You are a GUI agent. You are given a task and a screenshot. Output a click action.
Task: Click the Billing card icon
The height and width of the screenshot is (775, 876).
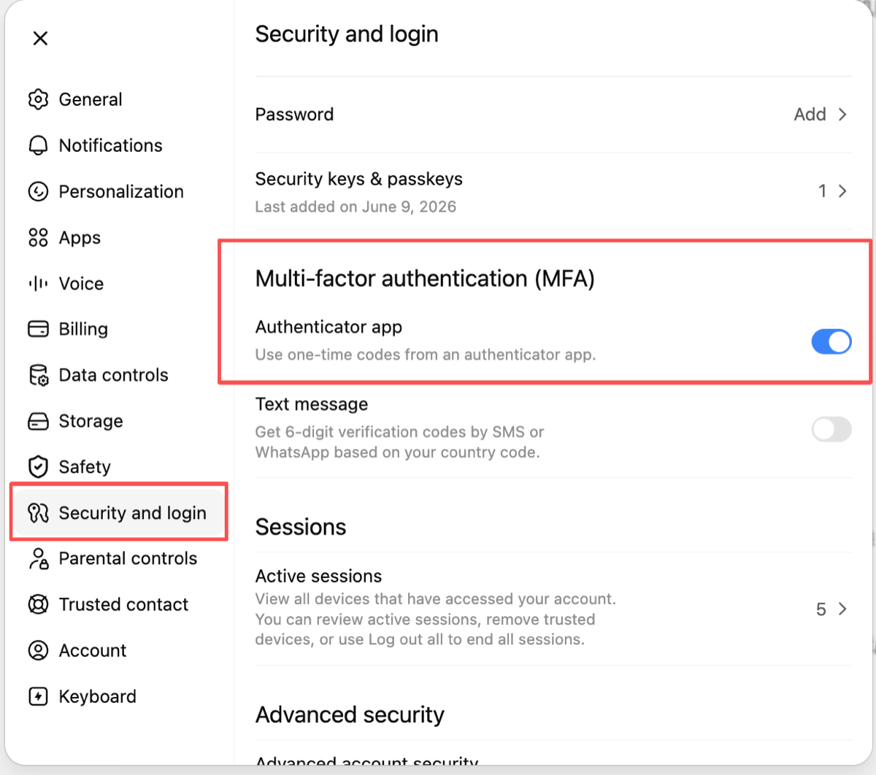[x=38, y=329]
